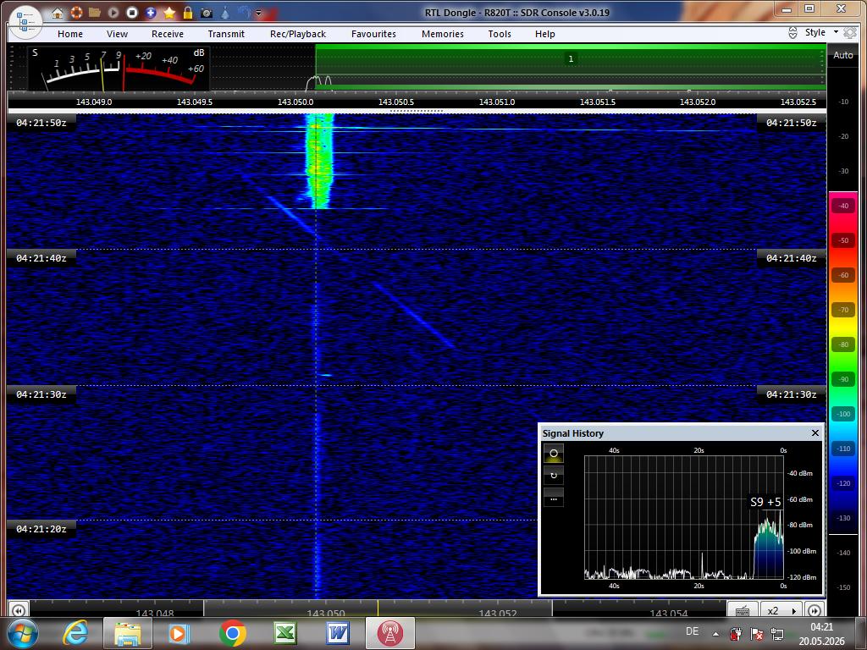
Task: Click the blue plus add icon
Action: [151, 12]
